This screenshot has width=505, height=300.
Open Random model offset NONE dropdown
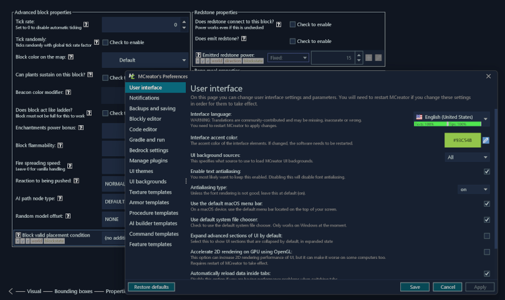113,219
